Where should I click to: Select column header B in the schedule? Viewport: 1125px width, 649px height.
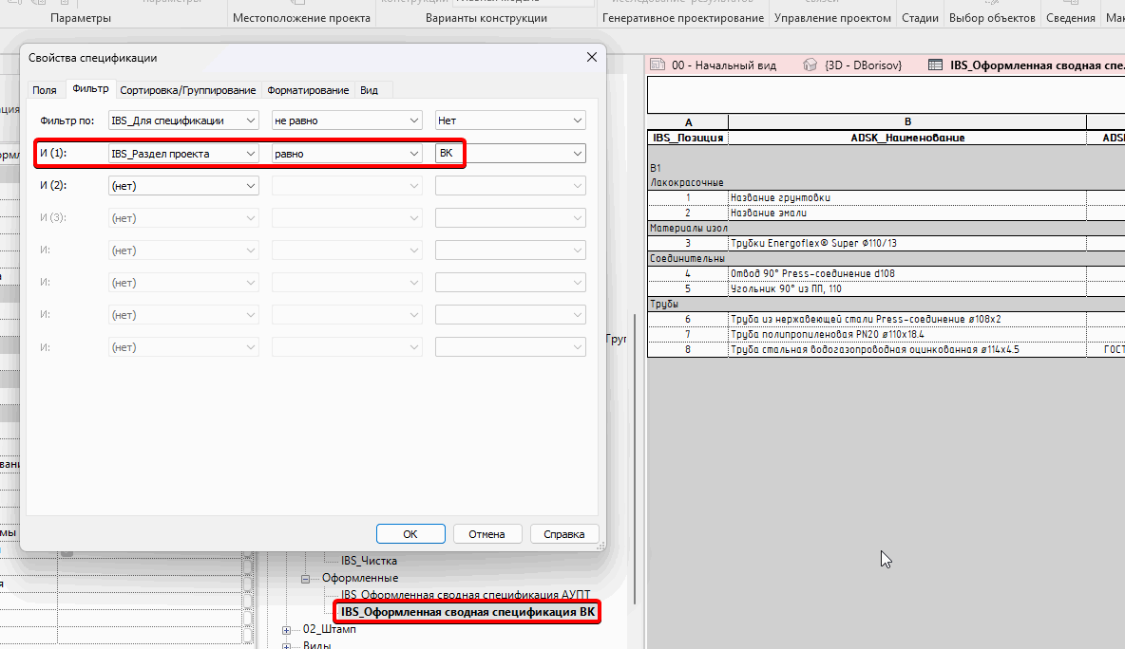coord(907,122)
